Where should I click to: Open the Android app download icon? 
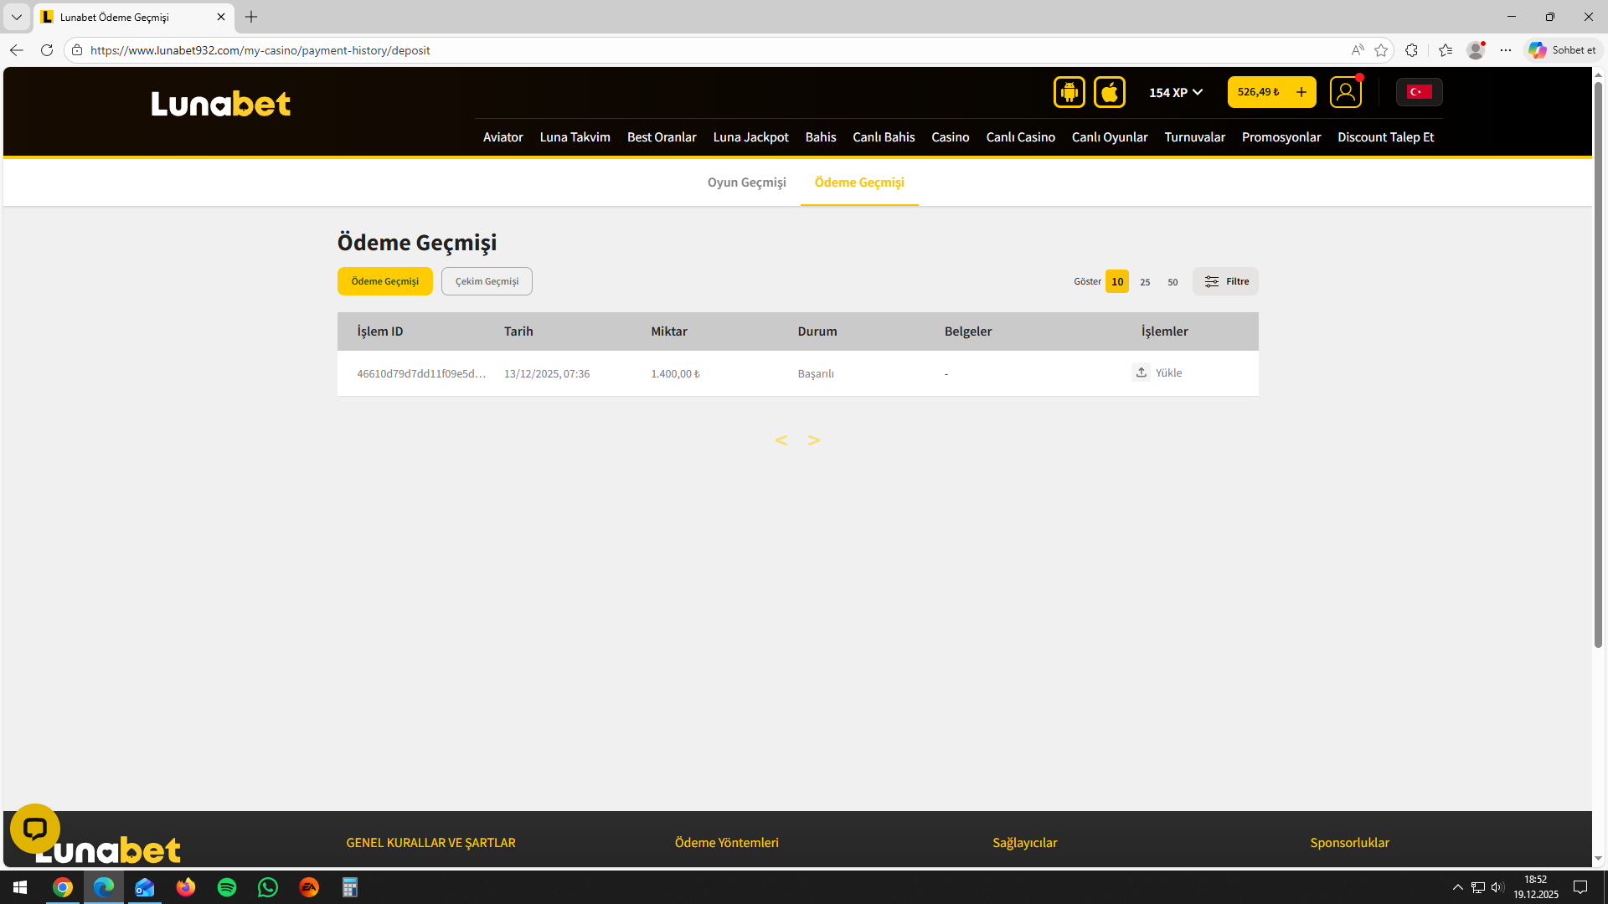pos(1069,92)
